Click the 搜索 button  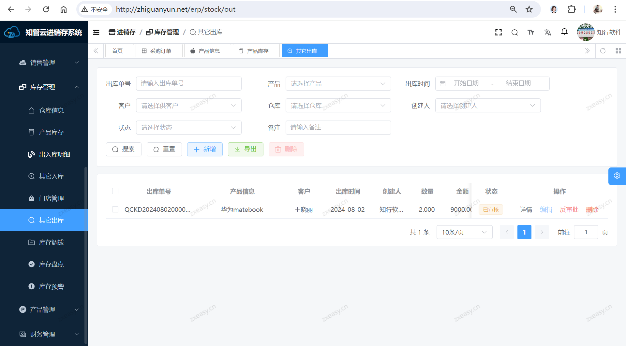click(x=124, y=150)
